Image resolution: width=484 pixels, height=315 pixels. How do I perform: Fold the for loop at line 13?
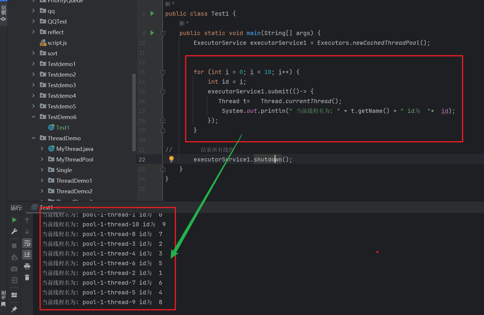point(163,72)
